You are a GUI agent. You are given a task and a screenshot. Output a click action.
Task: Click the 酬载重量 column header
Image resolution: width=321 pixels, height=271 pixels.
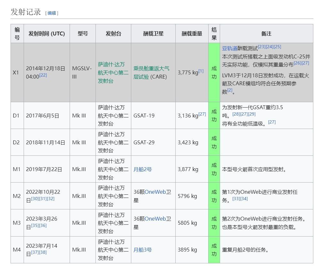click(x=192, y=34)
